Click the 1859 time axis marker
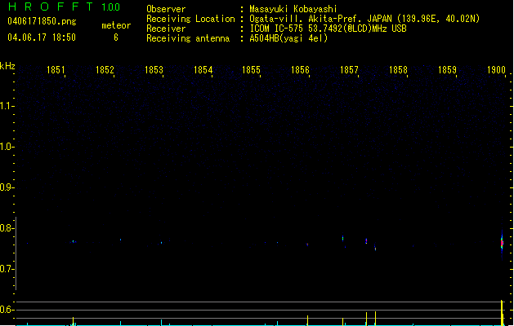This screenshot has height=326, width=514. [447, 70]
